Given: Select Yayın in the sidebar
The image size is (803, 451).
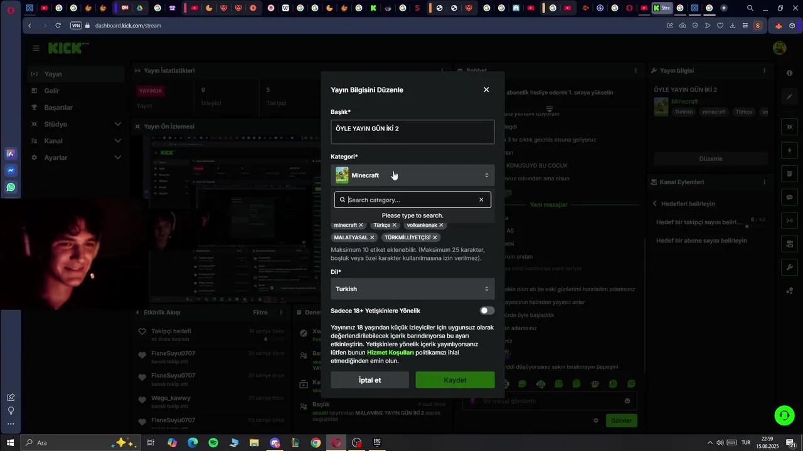Looking at the screenshot, I should 75,74.
